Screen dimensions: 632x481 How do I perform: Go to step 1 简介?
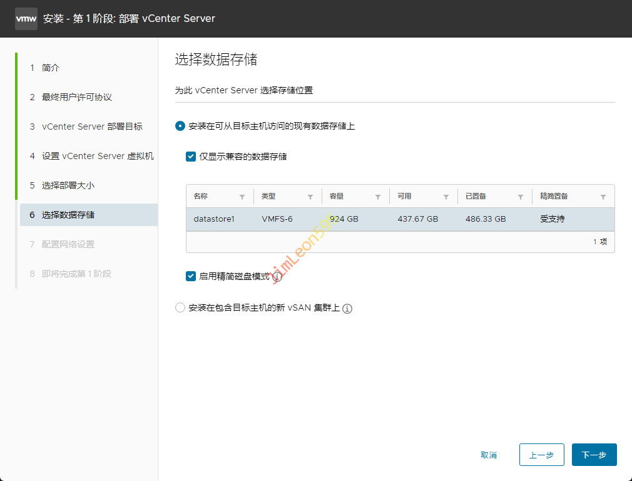click(51, 68)
